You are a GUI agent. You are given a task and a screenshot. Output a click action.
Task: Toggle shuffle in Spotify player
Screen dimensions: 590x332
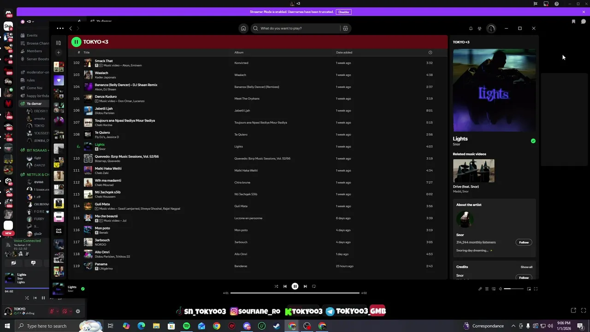276,286
